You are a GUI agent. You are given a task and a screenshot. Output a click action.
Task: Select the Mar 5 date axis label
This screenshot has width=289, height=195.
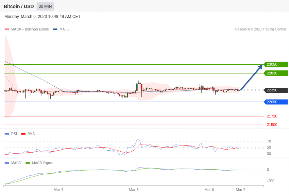tap(134, 190)
